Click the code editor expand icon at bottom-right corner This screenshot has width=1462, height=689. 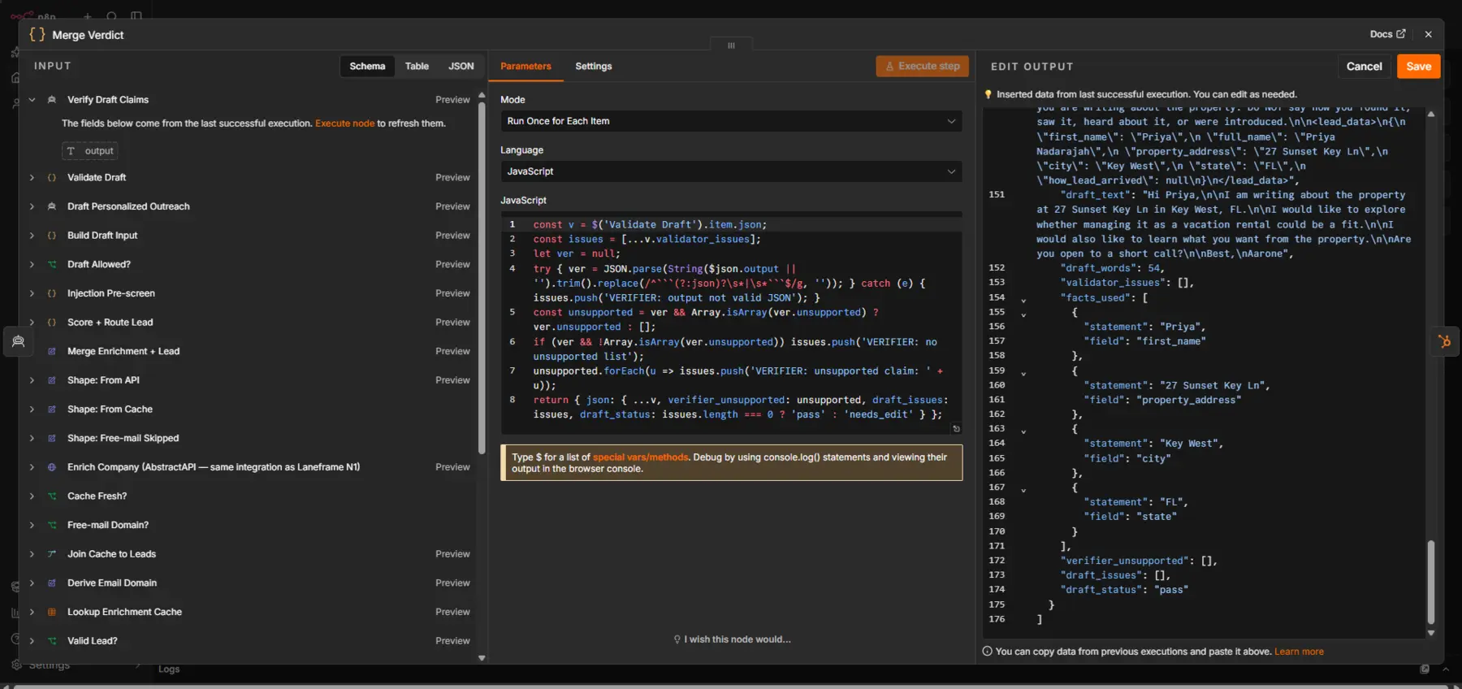coord(956,429)
